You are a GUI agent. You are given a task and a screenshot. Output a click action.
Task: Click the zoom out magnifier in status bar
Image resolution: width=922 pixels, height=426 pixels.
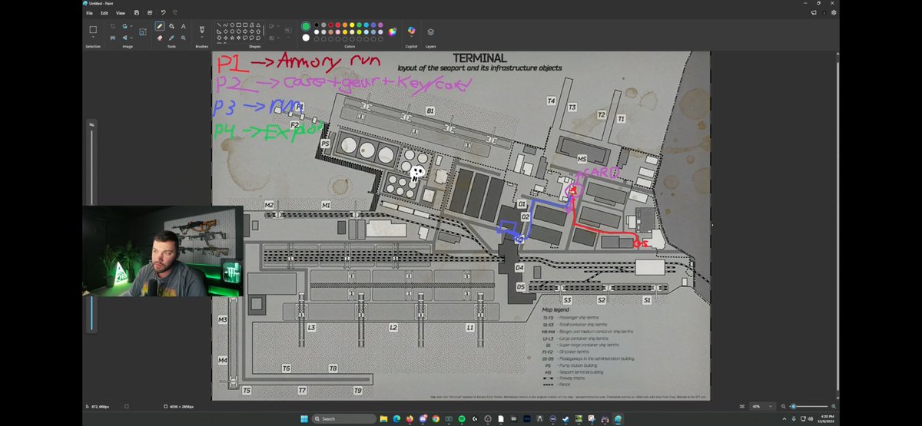tap(783, 406)
